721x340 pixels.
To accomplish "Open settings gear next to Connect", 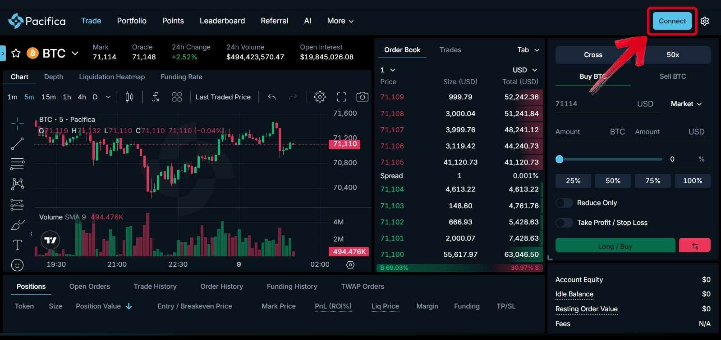I will tap(705, 21).
